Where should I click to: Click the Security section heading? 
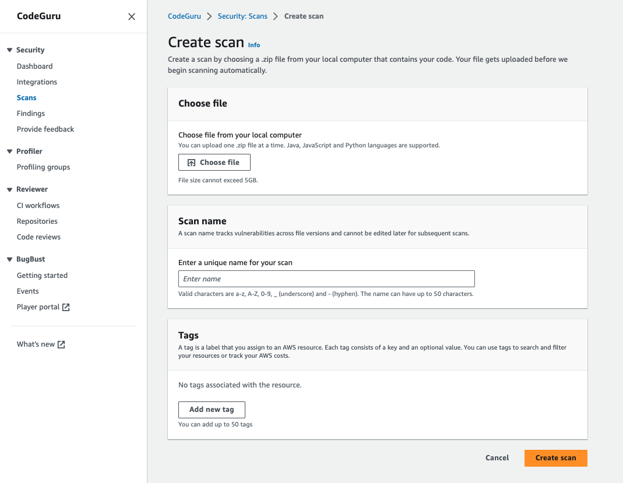30,50
